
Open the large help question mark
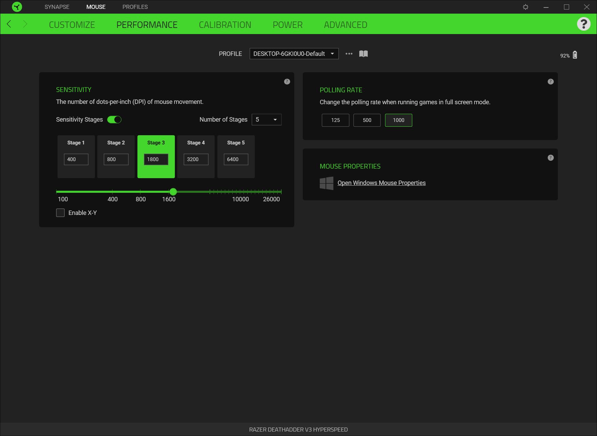click(584, 24)
